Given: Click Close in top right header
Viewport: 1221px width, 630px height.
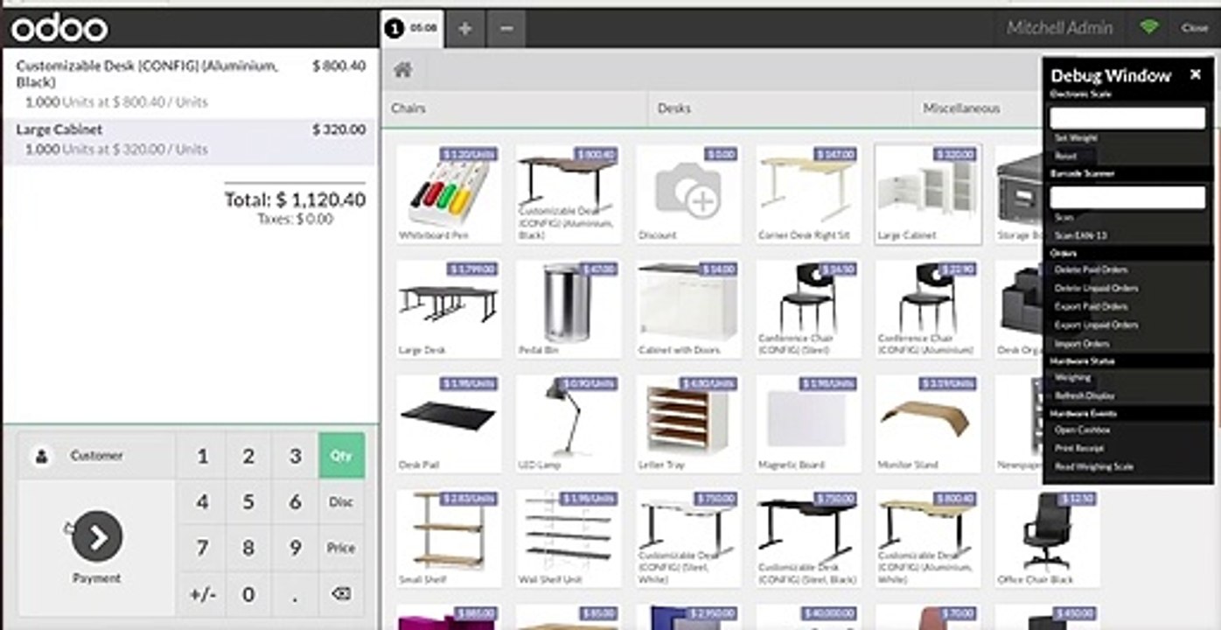Looking at the screenshot, I should coord(1194,28).
